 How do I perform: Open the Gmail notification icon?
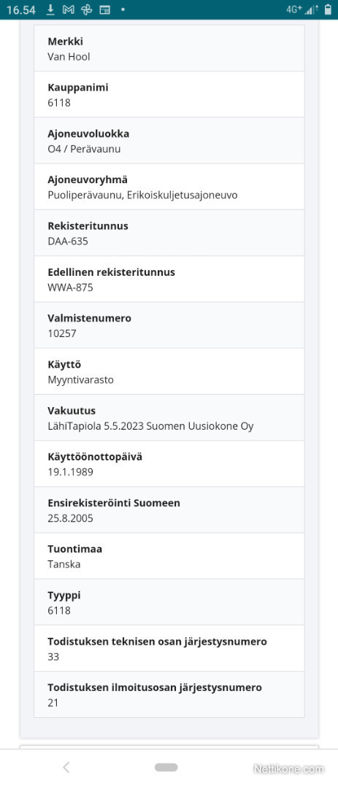[69, 9]
